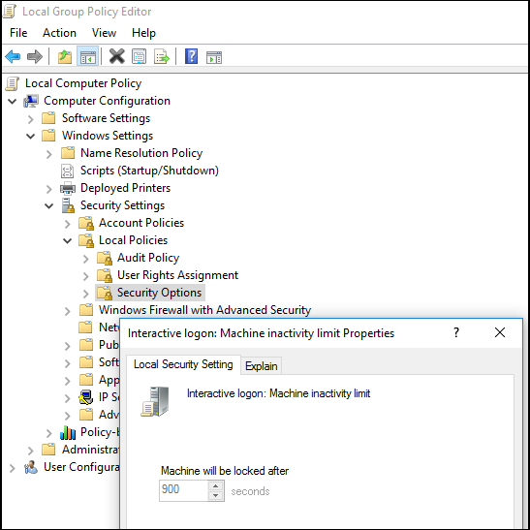
Task: Open the Help menu
Action: (143, 33)
